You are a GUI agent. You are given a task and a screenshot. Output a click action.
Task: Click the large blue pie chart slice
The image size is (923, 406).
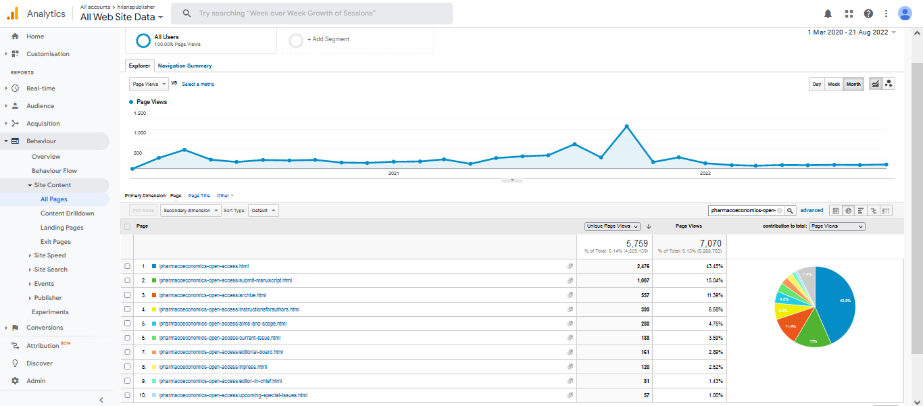pos(835,301)
